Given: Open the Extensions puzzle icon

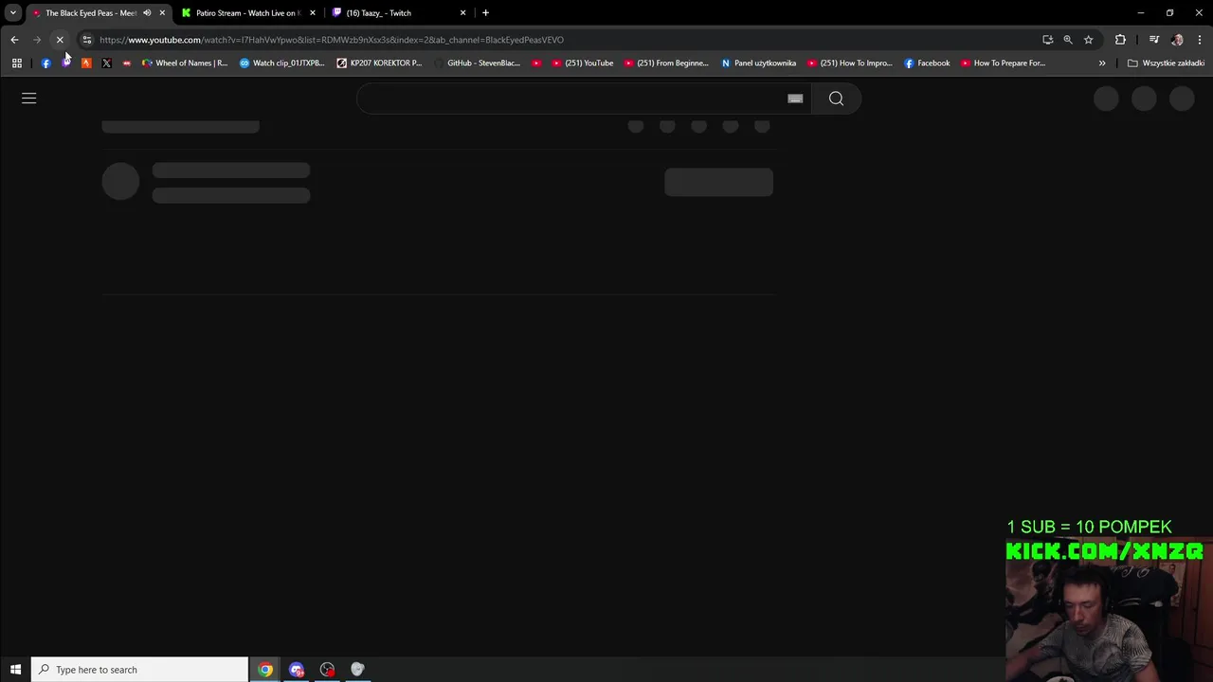Looking at the screenshot, I should tap(1120, 40).
